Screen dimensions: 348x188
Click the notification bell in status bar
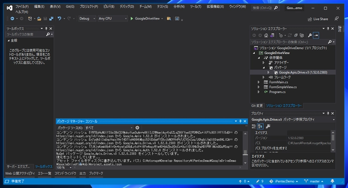tap(332, 181)
